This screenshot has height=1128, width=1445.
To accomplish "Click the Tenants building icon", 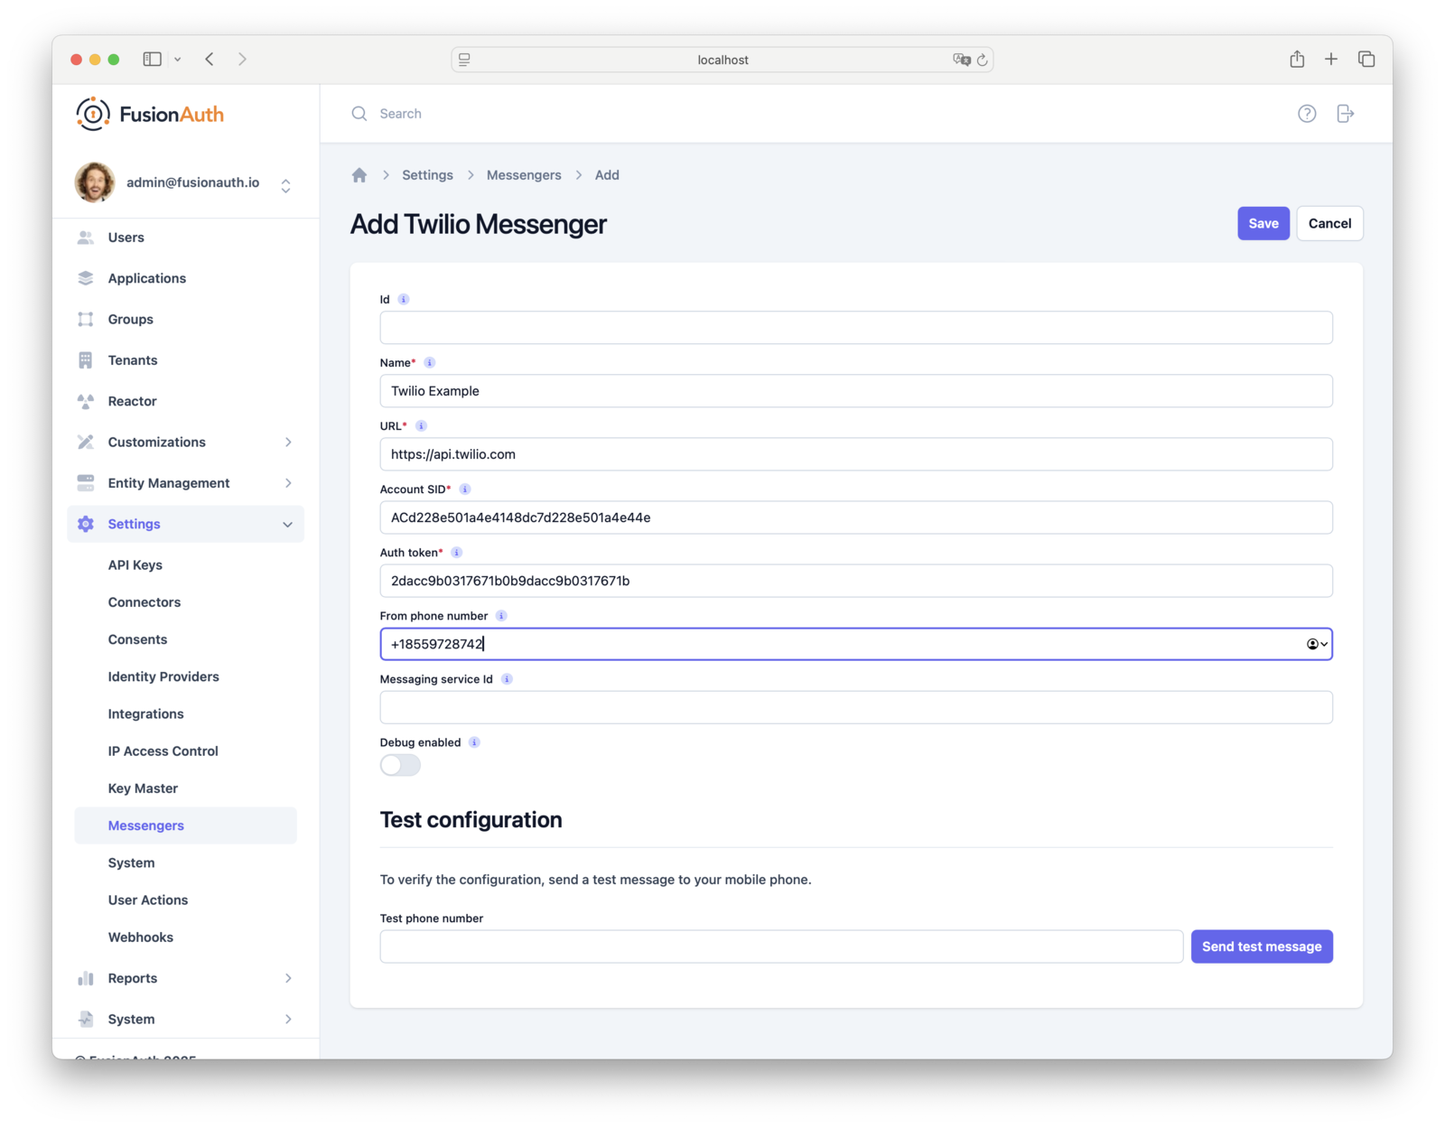I will (86, 359).
